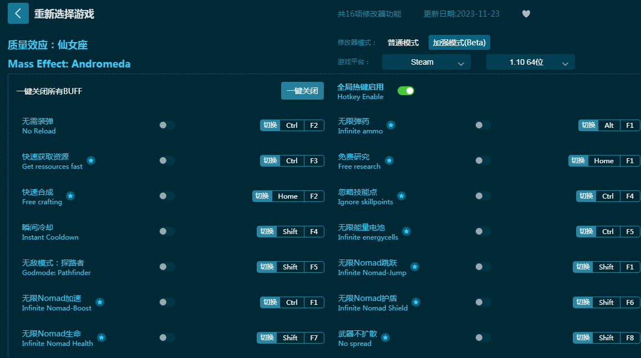Enable No spread toggle
The width and height of the screenshot is (641, 358).
tap(483, 338)
